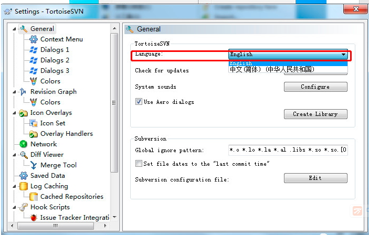
Task: Click the TortoiseSVN title bar icon
Action: (x=8, y=12)
